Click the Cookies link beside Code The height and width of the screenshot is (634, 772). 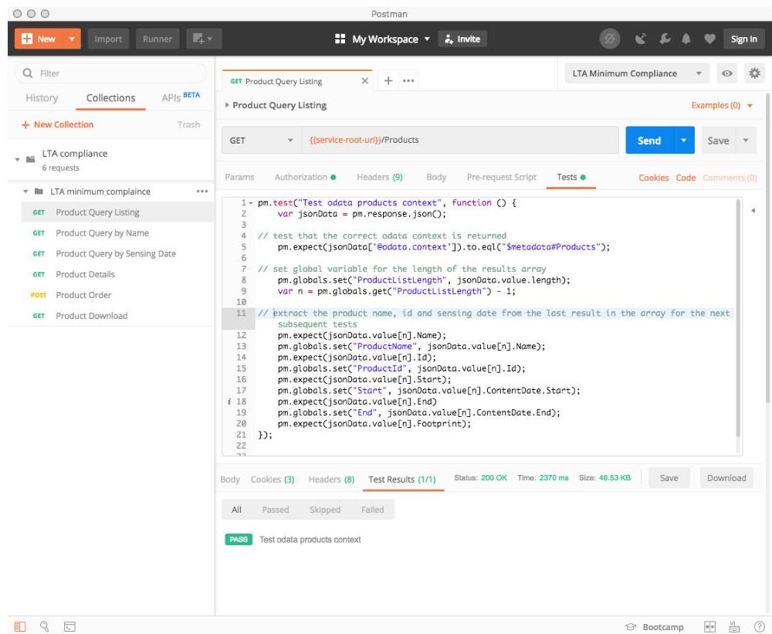[653, 178]
